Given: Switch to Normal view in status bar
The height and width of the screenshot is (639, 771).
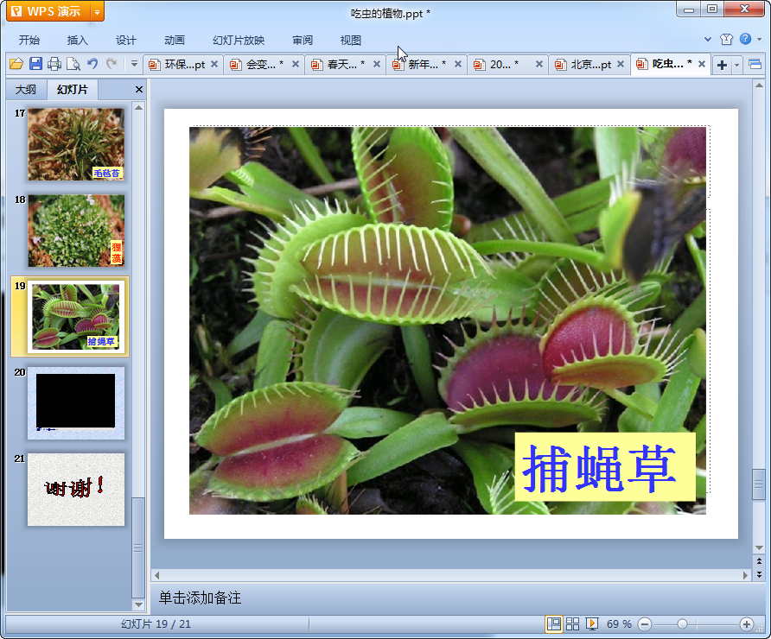Looking at the screenshot, I should pyautogui.click(x=553, y=623).
